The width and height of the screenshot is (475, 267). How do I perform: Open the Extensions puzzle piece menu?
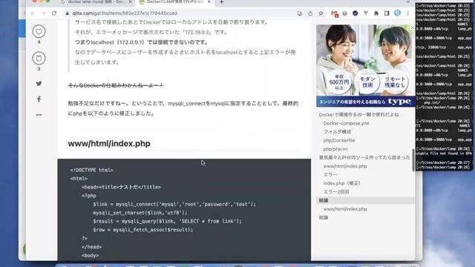pyautogui.click(x=376, y=13)
